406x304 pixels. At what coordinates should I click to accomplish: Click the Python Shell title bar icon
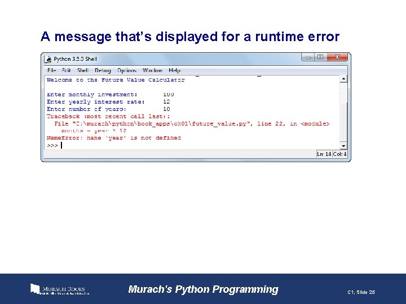coord(48,59)
